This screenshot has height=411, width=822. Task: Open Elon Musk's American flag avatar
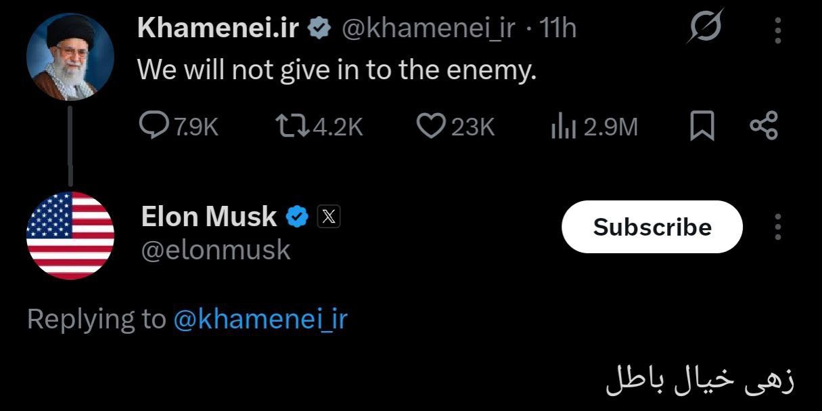pyautogui.click(x=70, y=235)
